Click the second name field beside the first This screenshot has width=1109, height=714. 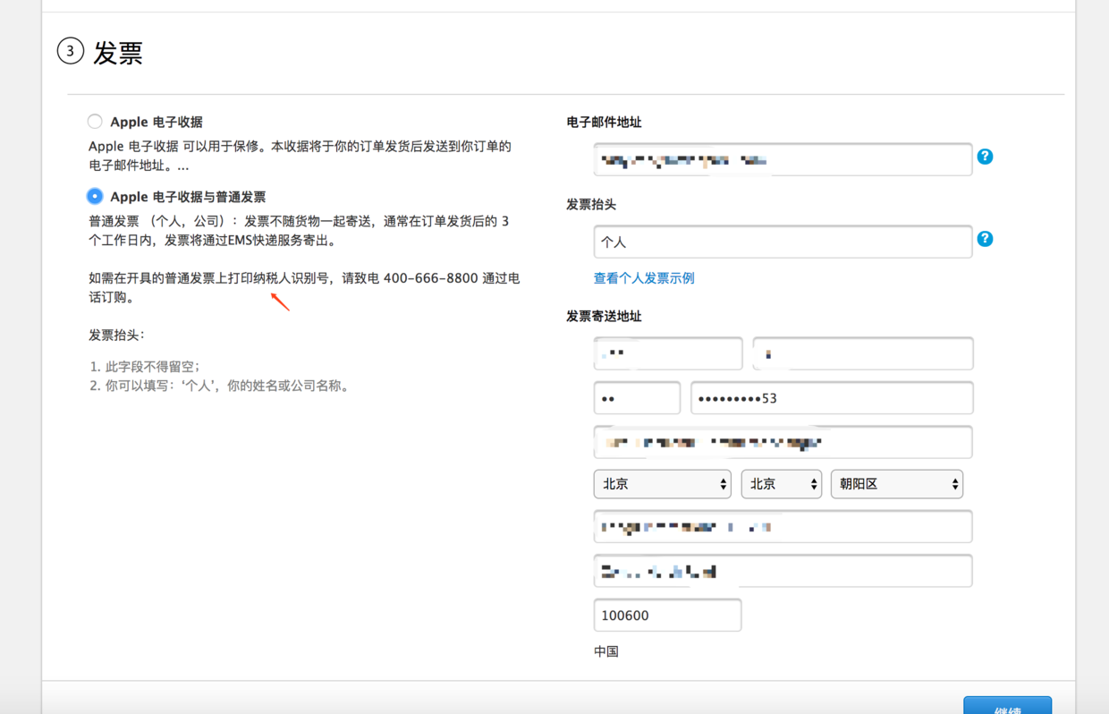863,353
